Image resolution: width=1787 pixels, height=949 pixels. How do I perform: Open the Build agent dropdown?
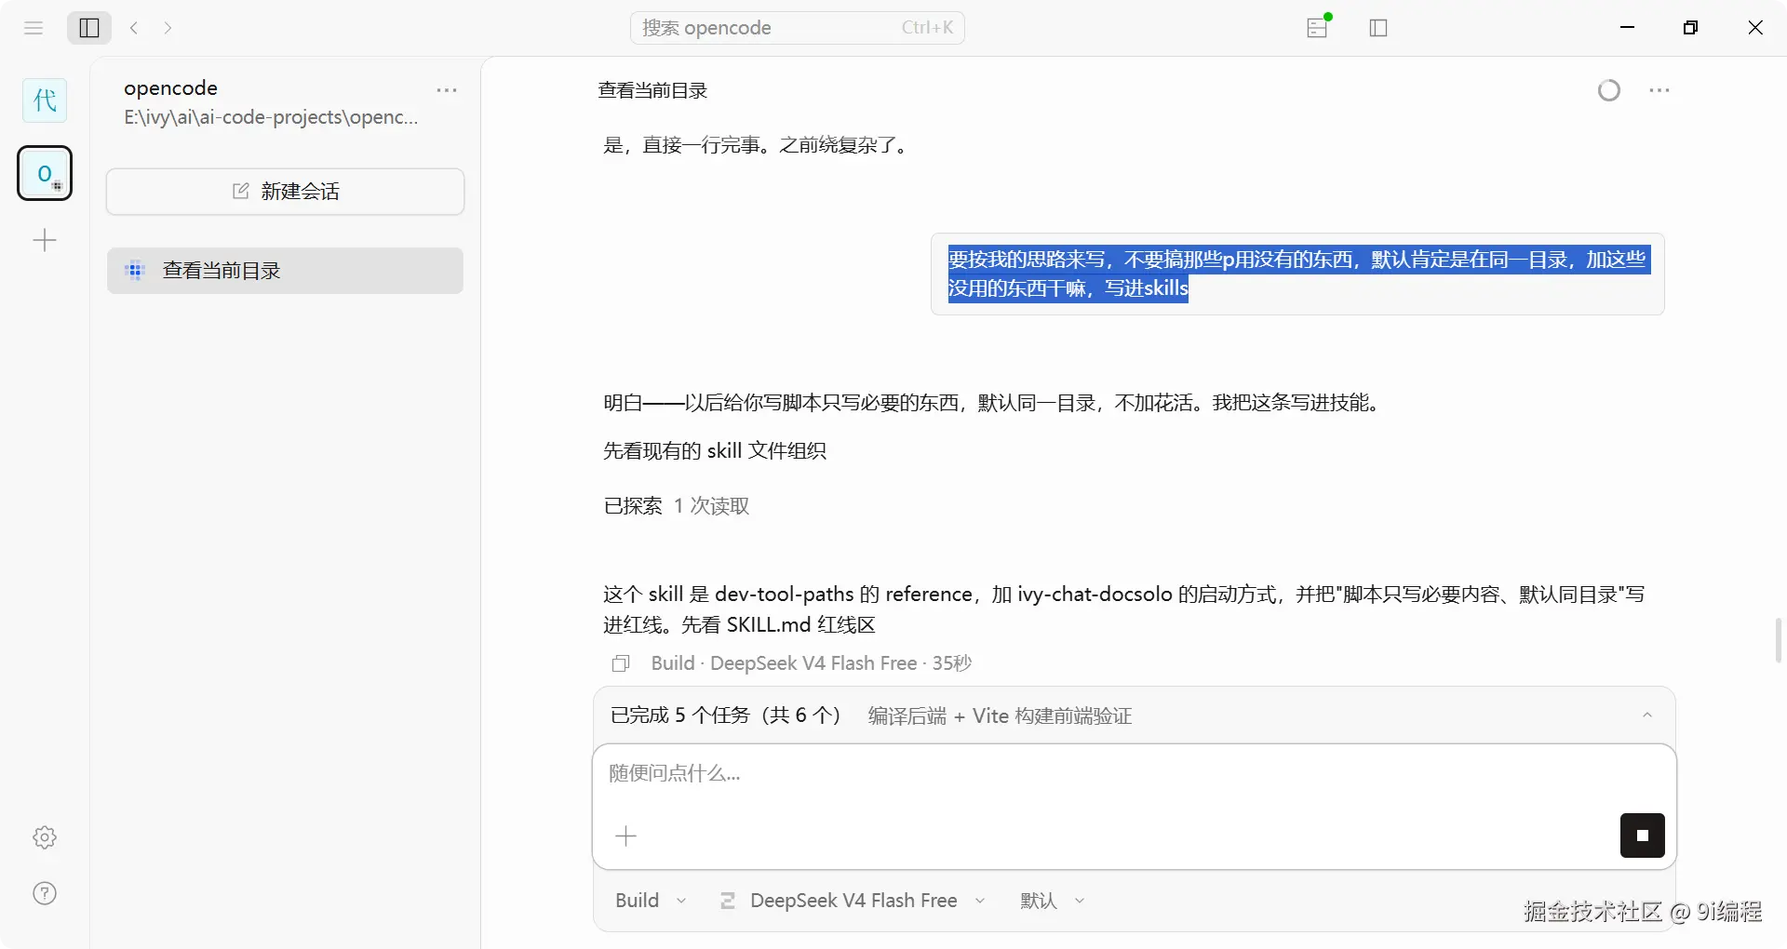click(651, 901)
